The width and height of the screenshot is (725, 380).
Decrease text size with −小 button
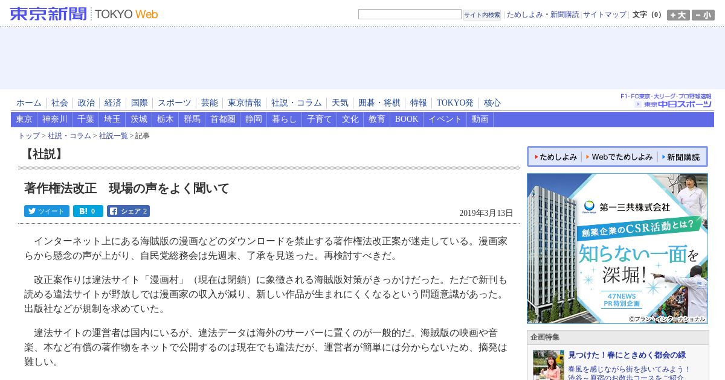point(703,15)
